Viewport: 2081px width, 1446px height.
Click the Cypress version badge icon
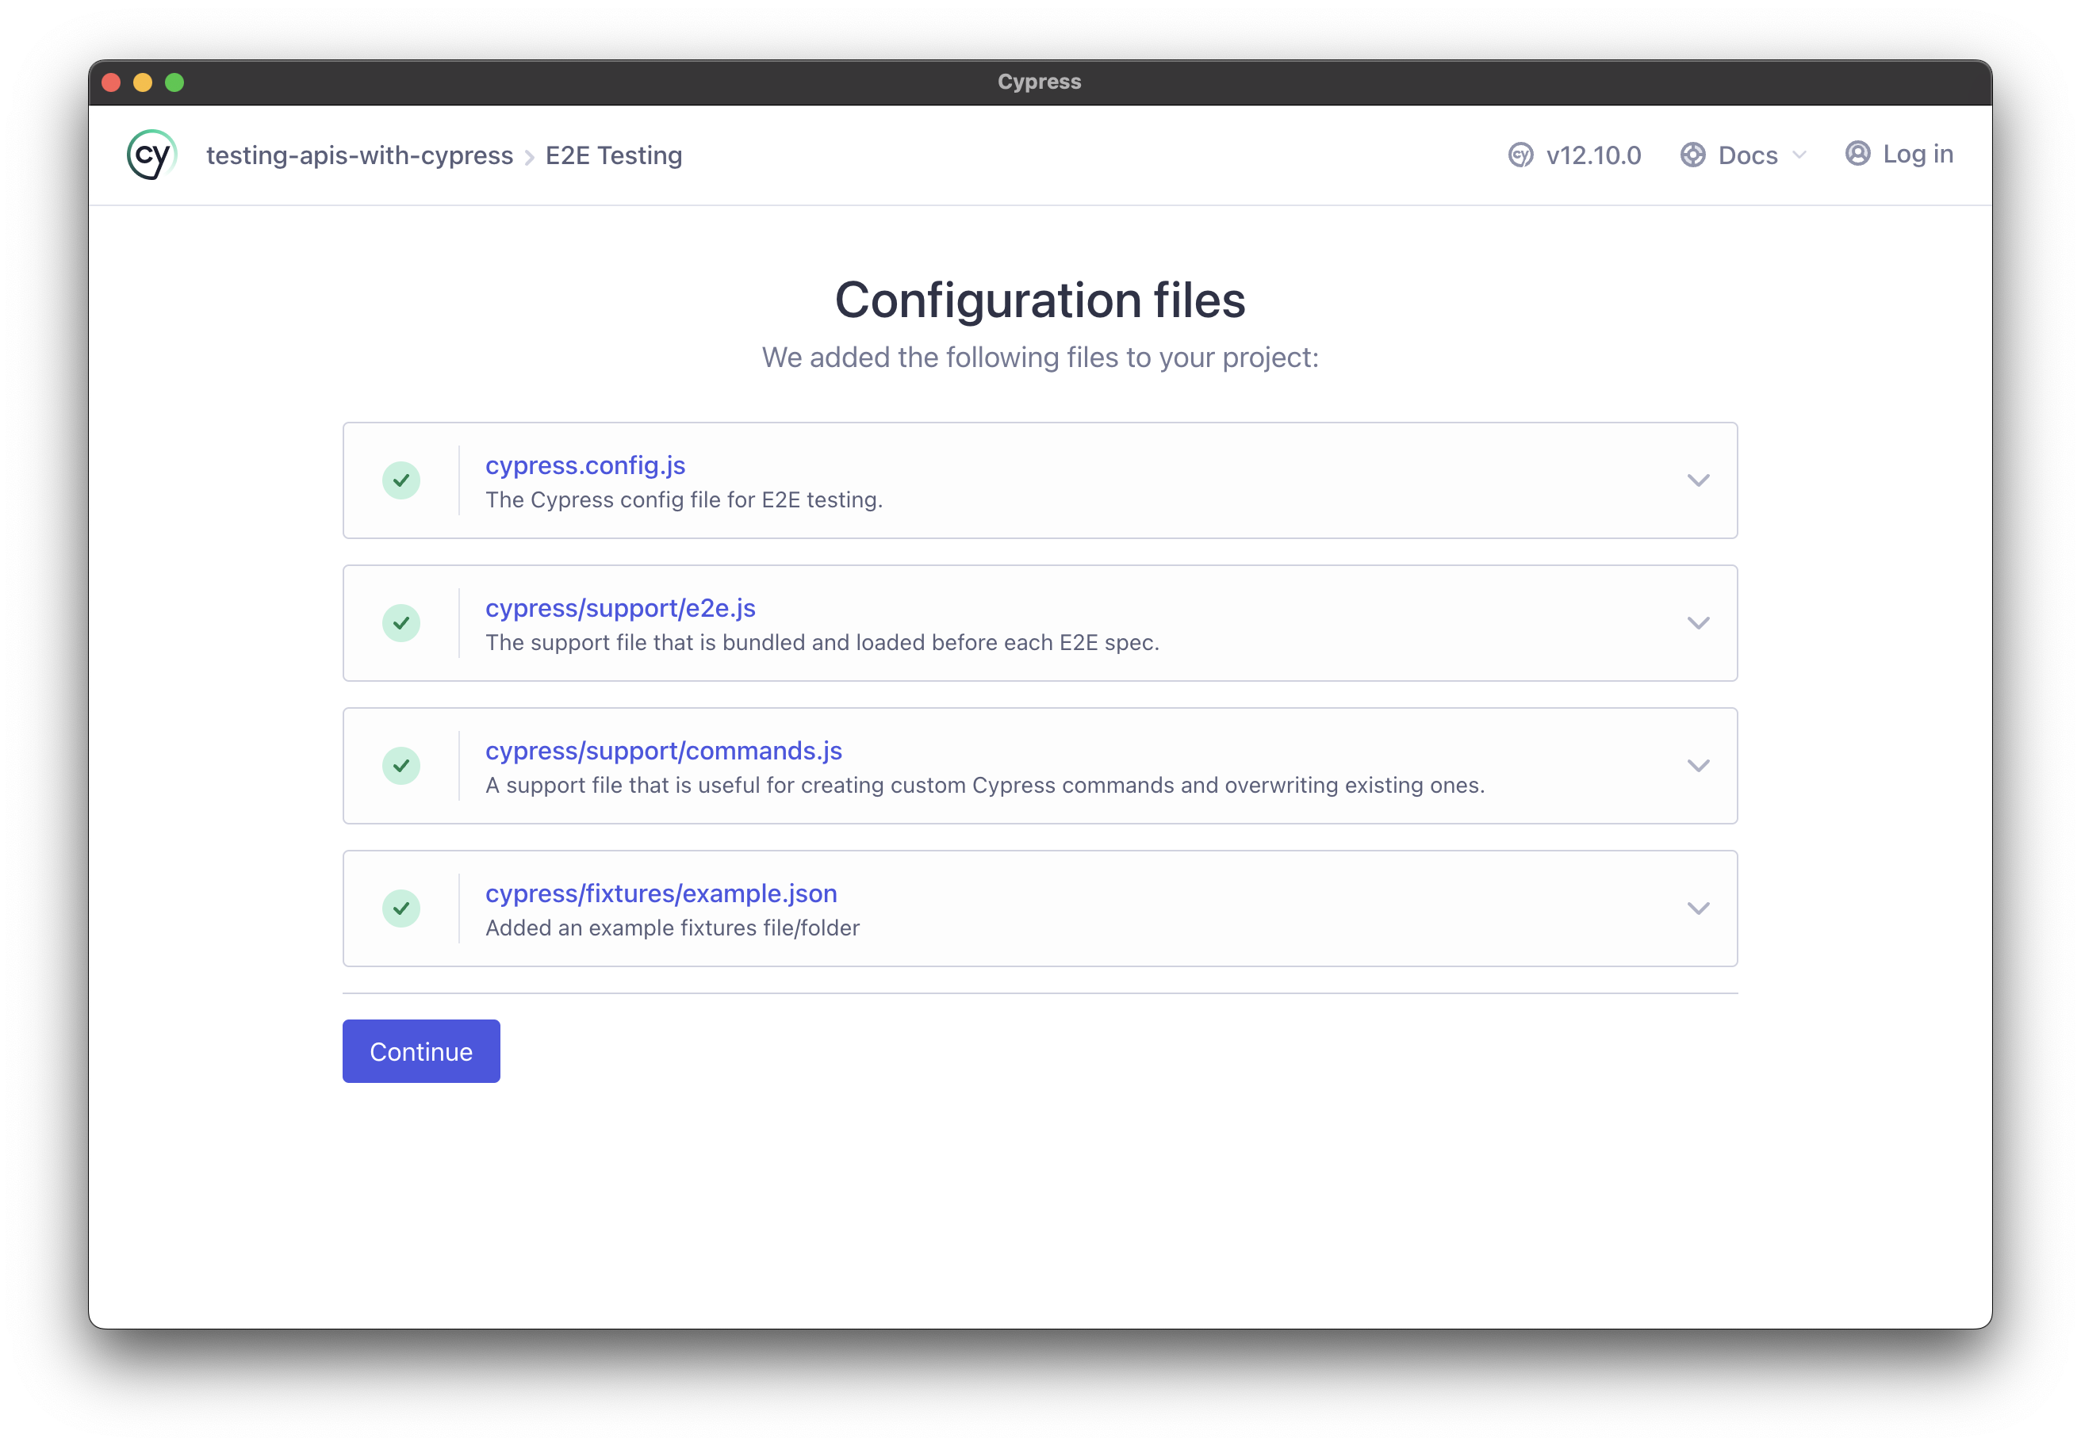[1520, 155]
